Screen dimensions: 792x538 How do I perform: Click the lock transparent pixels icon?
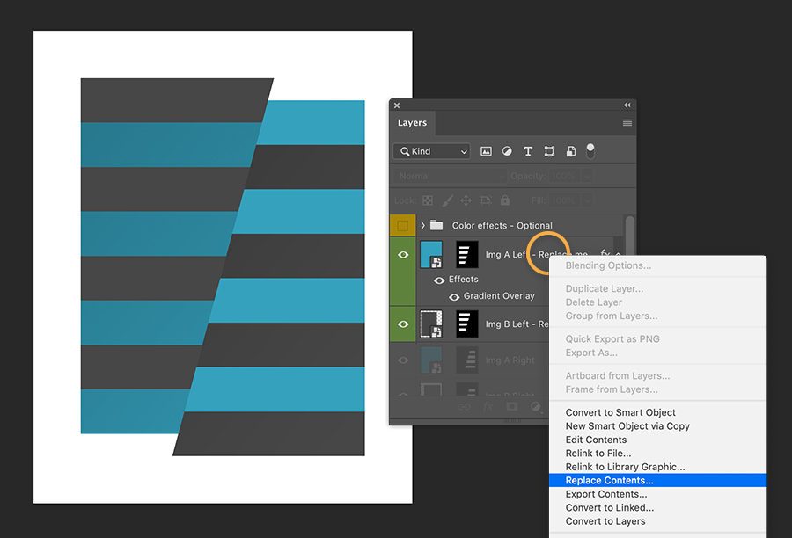[428, 200]
